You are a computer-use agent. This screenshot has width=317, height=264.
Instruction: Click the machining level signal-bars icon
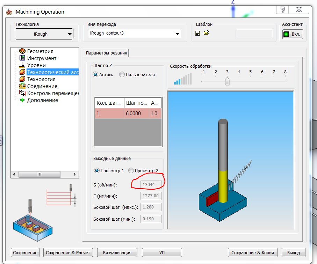point(183,79)
